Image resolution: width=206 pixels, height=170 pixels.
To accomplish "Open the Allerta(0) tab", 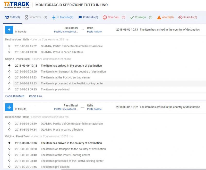I will click(x=165, y=17).
